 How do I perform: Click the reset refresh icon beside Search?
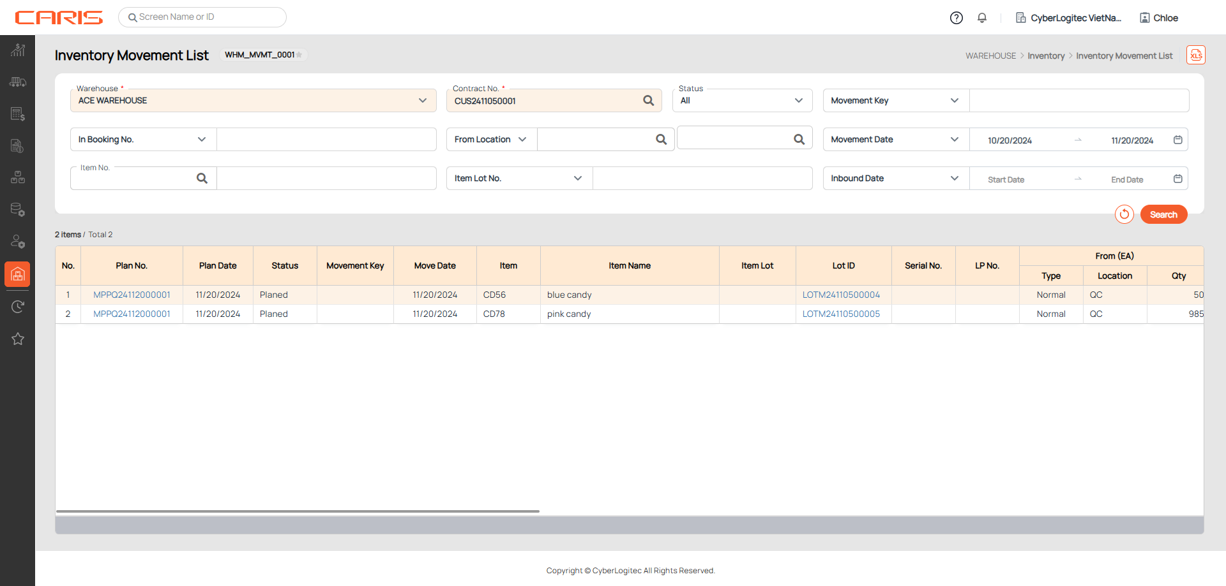(1124, 214)
